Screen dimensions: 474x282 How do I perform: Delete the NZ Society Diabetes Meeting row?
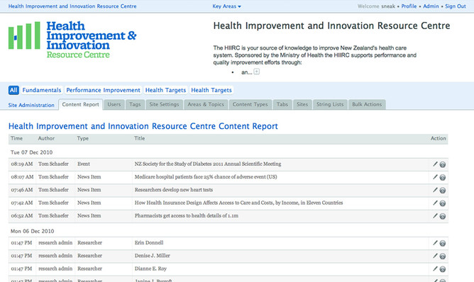(443, 164)
